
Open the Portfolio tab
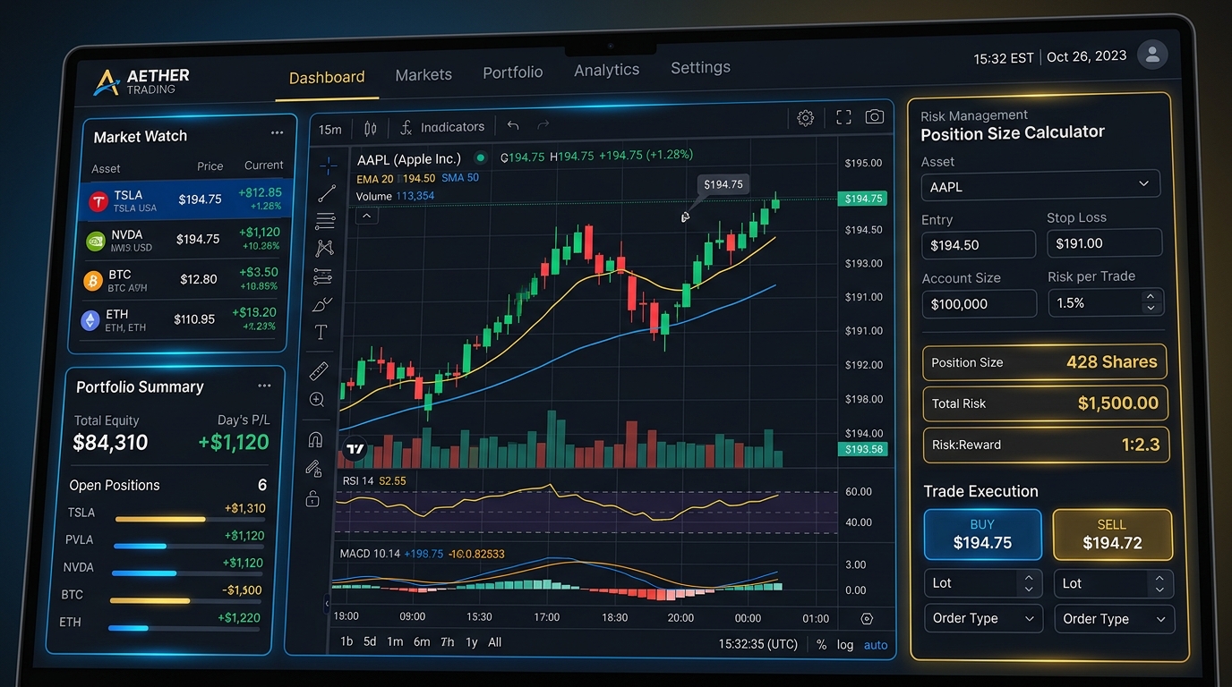point(513,72)
